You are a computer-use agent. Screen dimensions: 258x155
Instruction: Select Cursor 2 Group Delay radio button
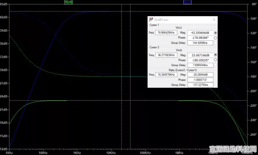[x=216, y=65]
